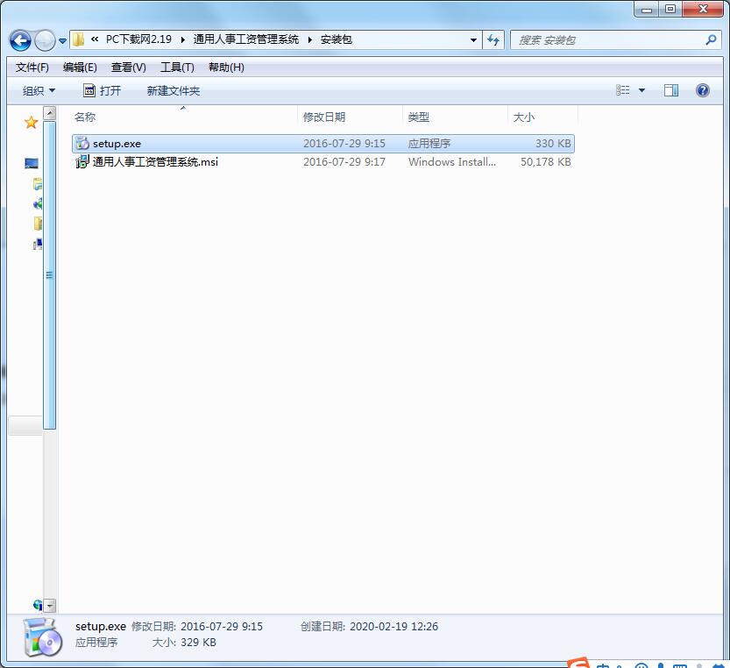Click the folder icon in address bar
The height and width of the screenshot is (668, 730).
[79, 39]
